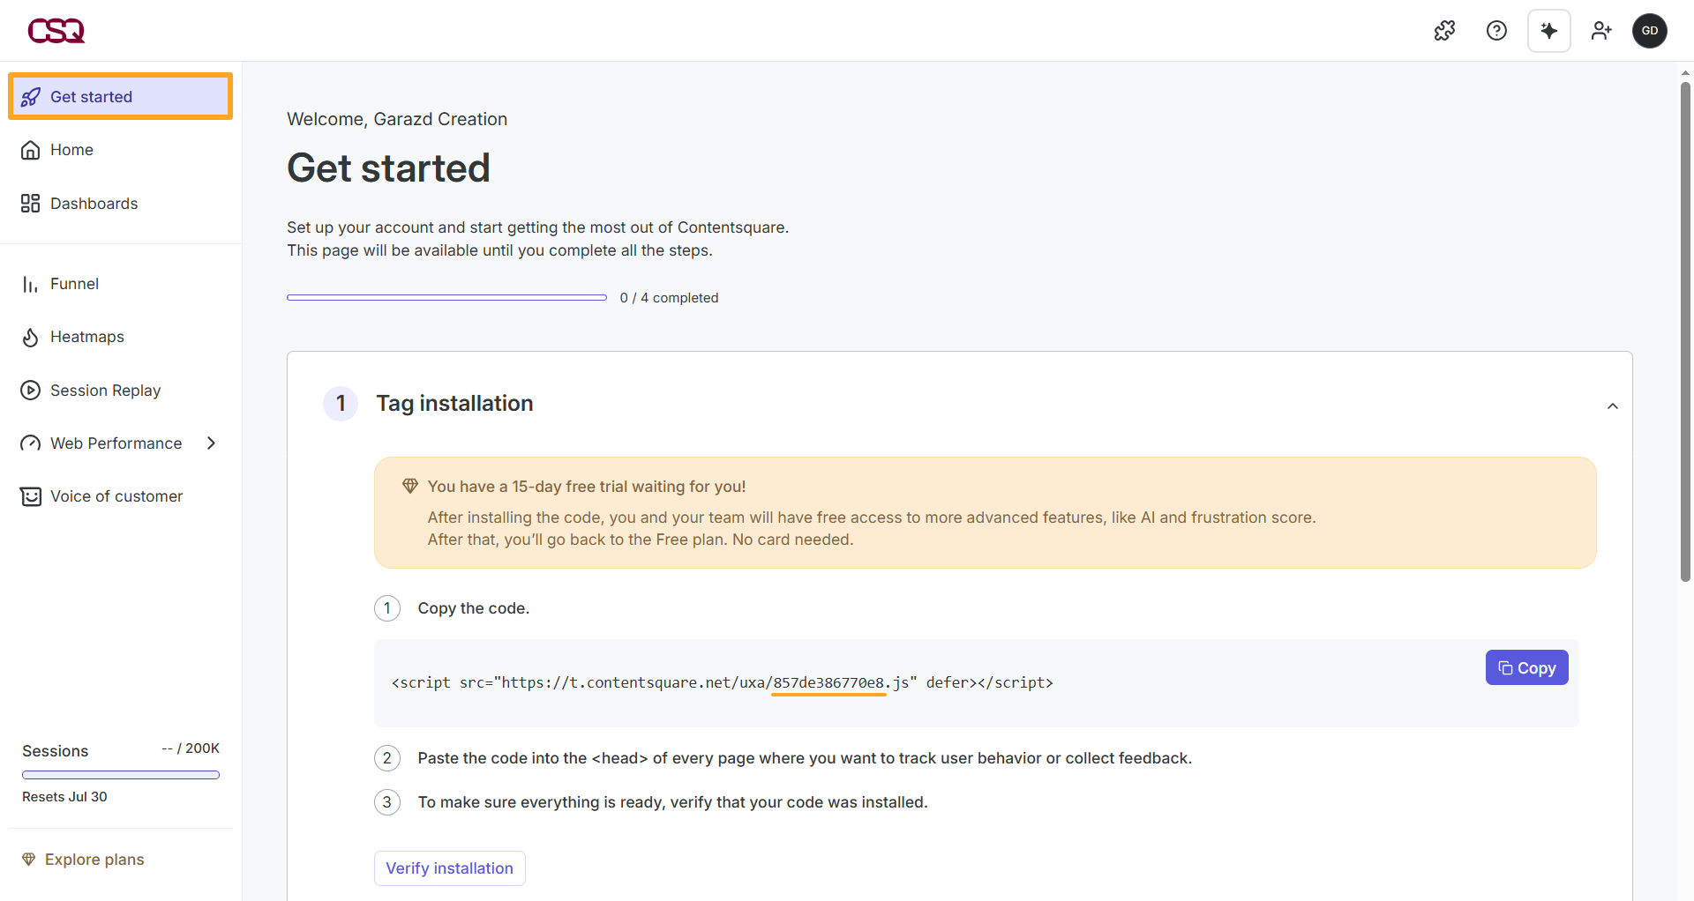Open Dashboards from the sidebar
Viewport: 1694px width, 901px height.
(x=121, y=204)
